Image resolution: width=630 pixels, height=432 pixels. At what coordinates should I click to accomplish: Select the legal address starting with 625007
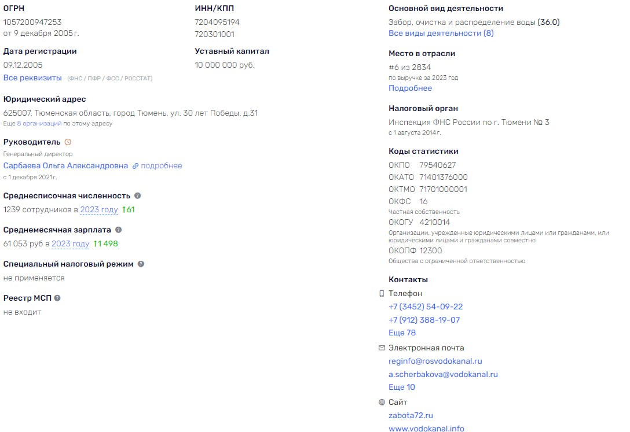point(131,113)
